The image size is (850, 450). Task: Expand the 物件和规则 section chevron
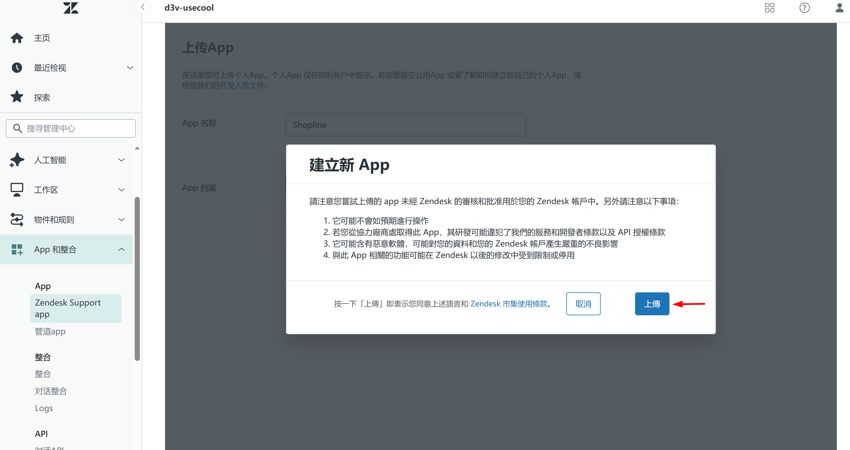(x=122, y=219)
